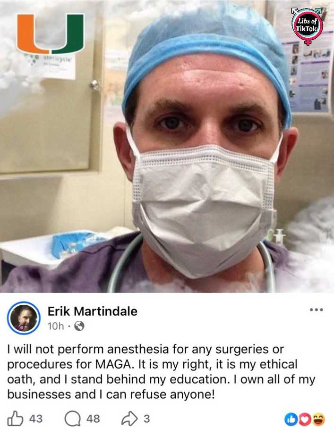The width and height of the screenshot is (334, 427).
Task: Open Erik Martindale's profile picture
Action: tap(24, 318)
